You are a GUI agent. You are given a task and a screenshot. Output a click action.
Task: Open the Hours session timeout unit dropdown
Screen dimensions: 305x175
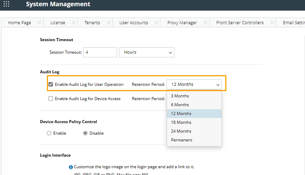147,52
